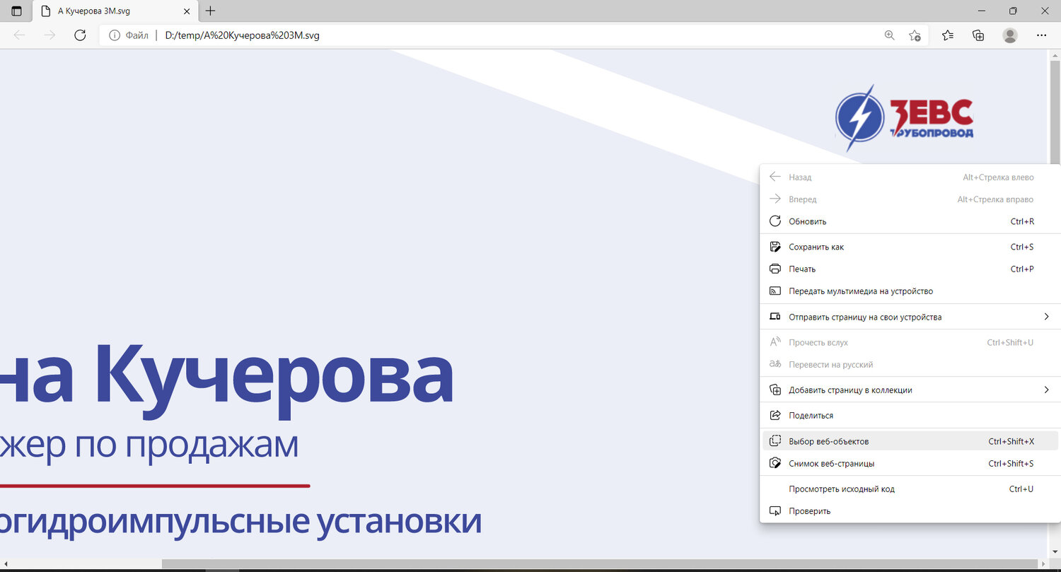Open the Favorites list icon

948,35
